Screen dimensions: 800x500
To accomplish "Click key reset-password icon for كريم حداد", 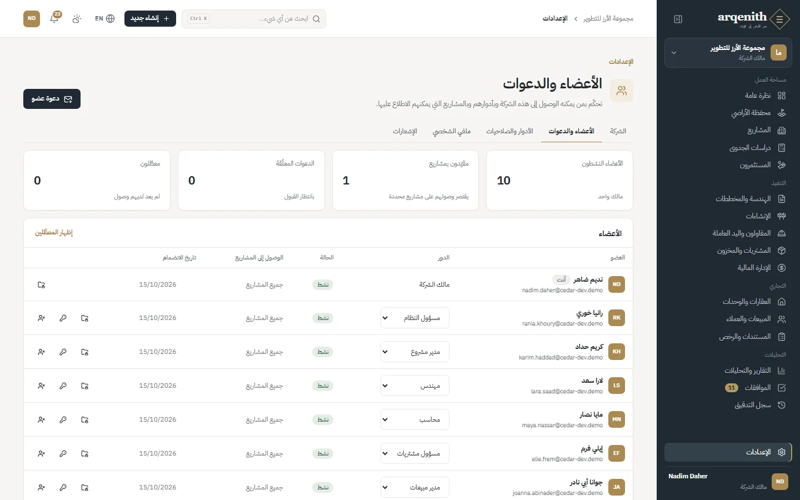I will coord(63,352).
